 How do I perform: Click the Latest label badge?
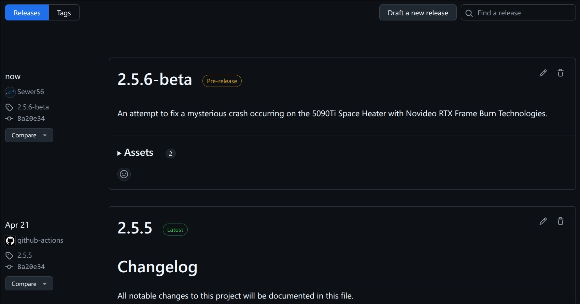coord(175,230)
